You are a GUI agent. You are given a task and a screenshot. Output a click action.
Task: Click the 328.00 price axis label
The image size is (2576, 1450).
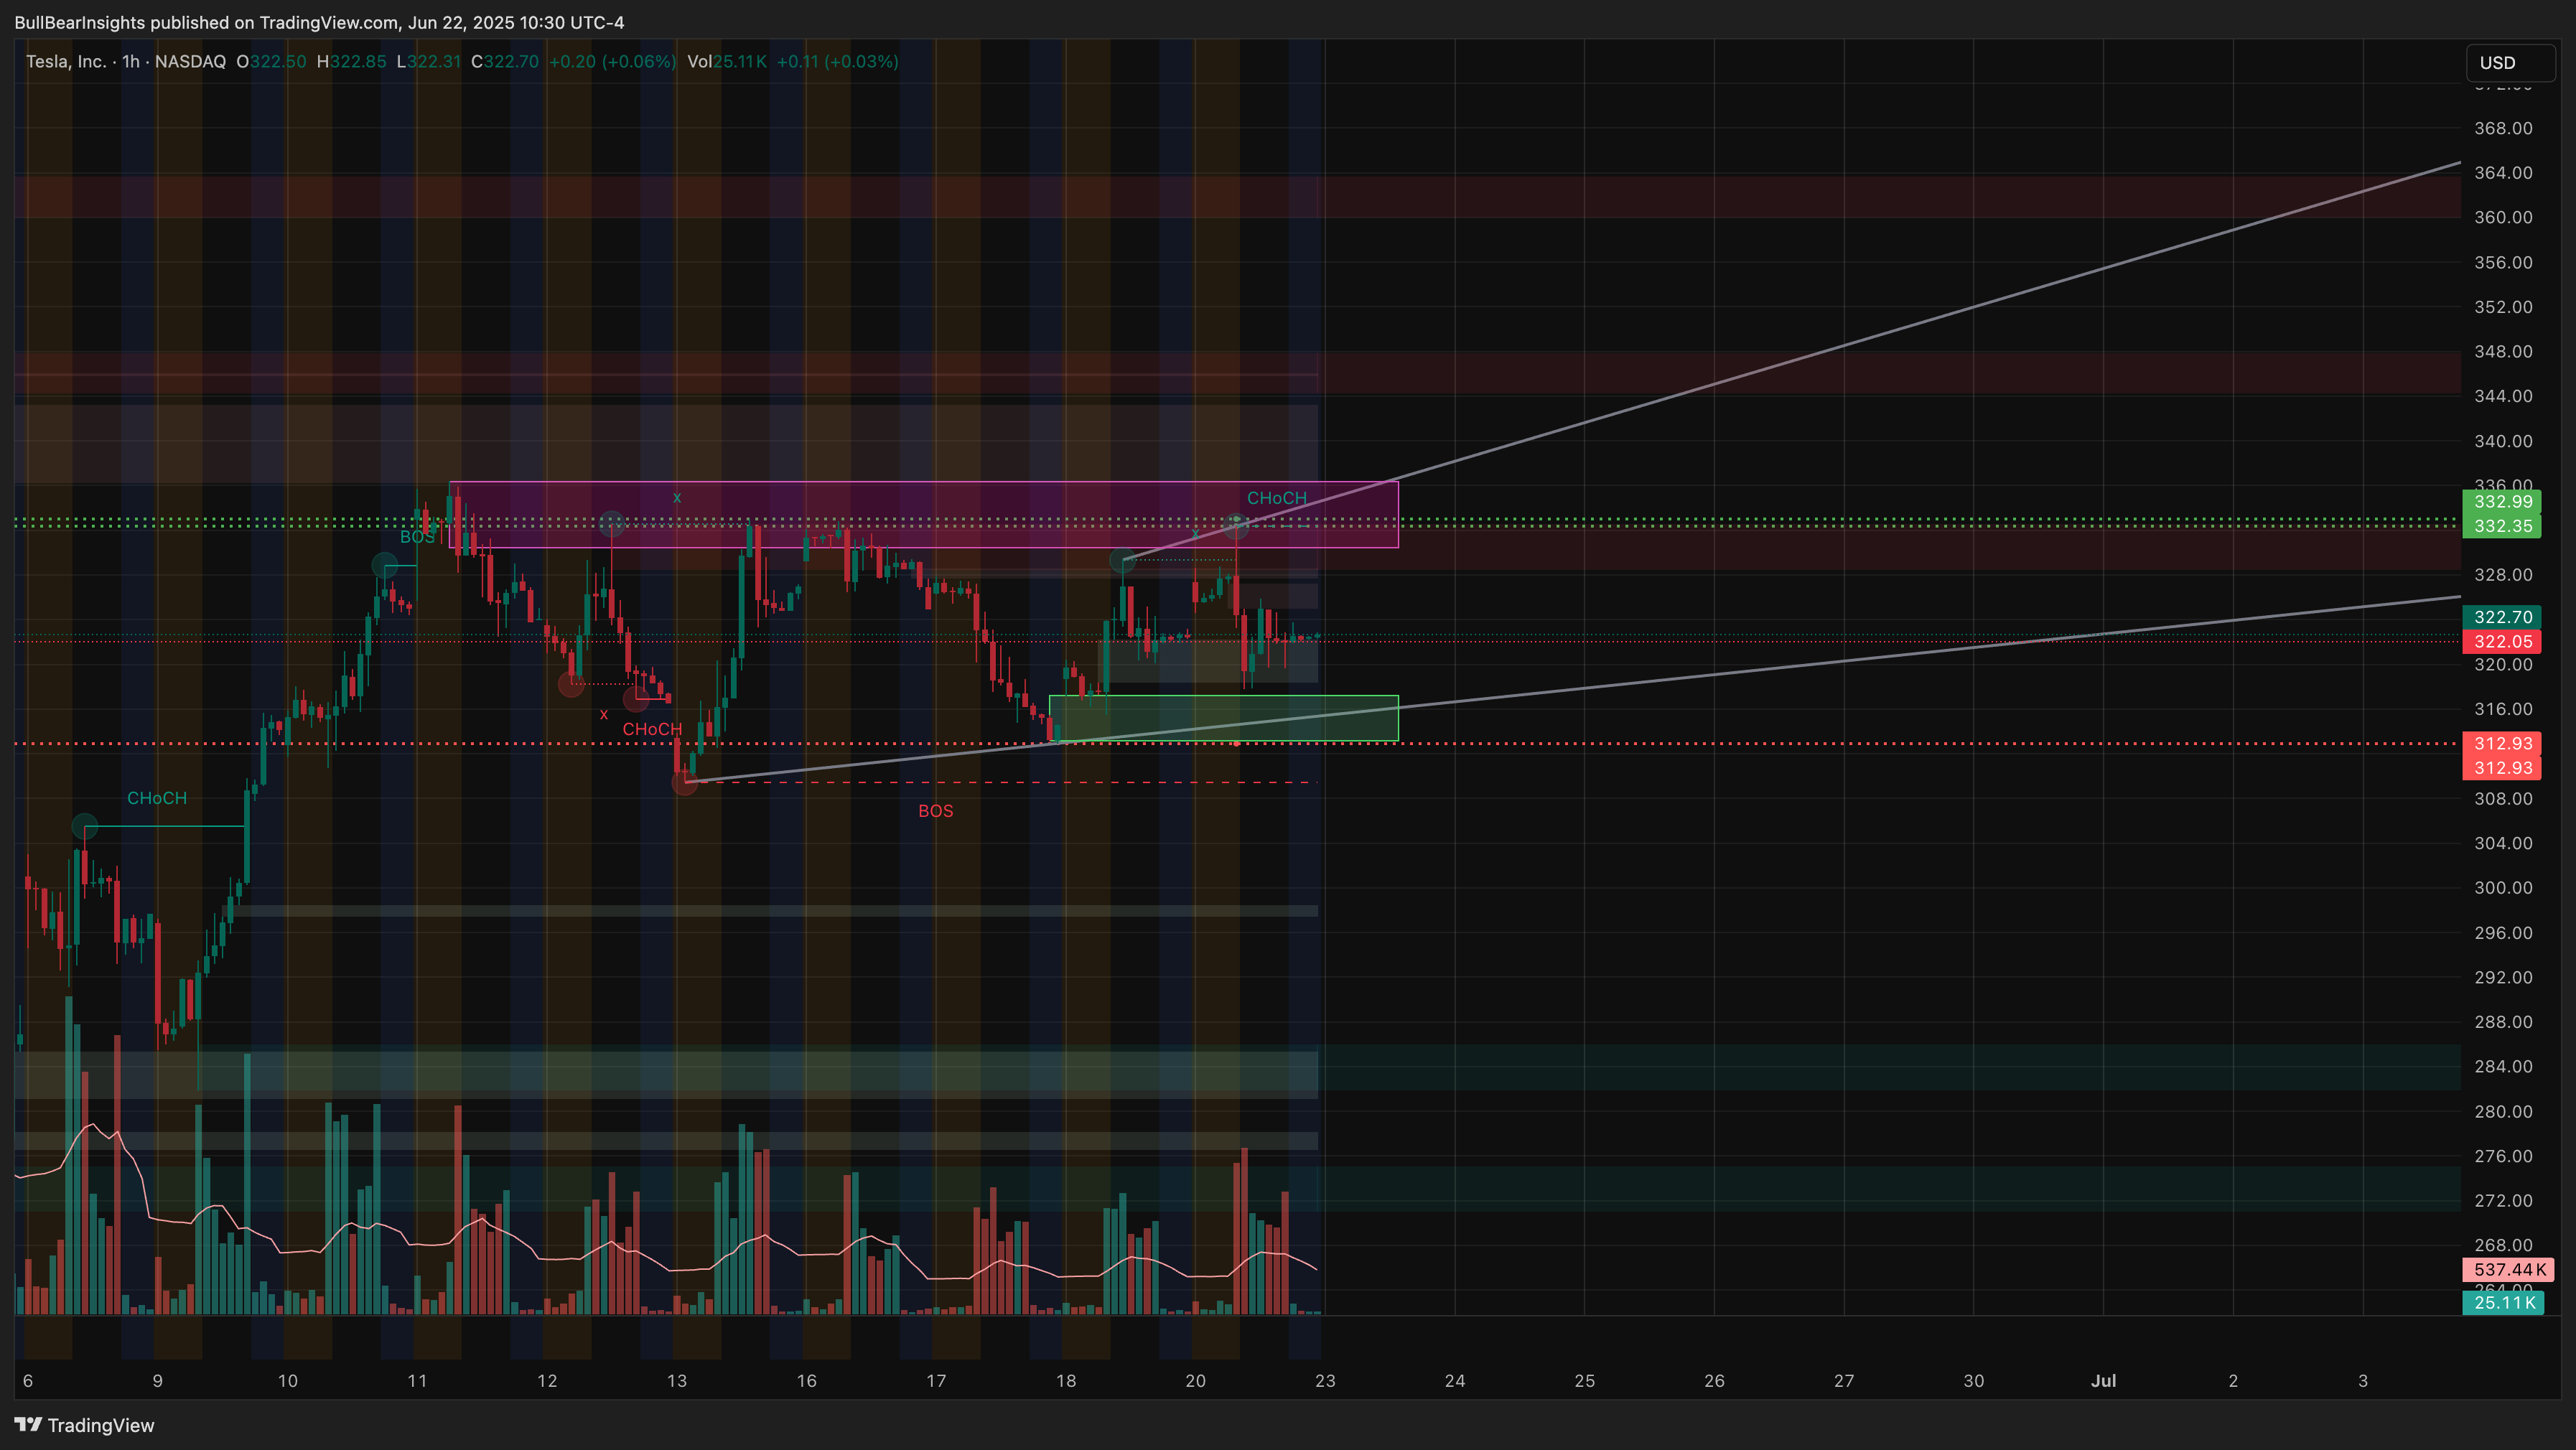pos(2504,575)
